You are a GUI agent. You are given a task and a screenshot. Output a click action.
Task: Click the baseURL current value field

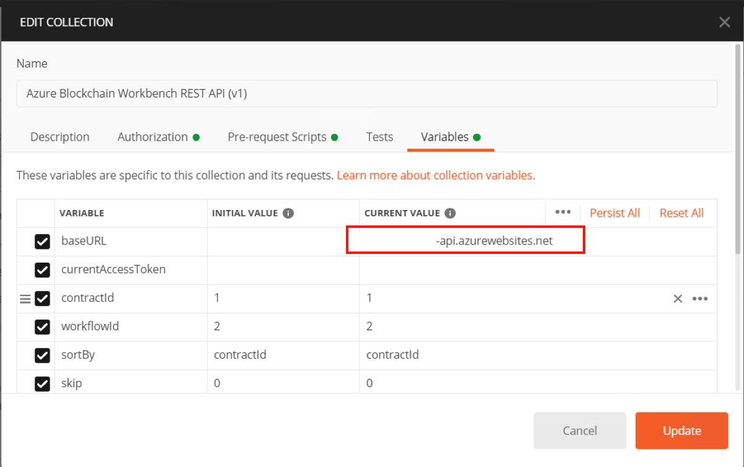(465, 241)
